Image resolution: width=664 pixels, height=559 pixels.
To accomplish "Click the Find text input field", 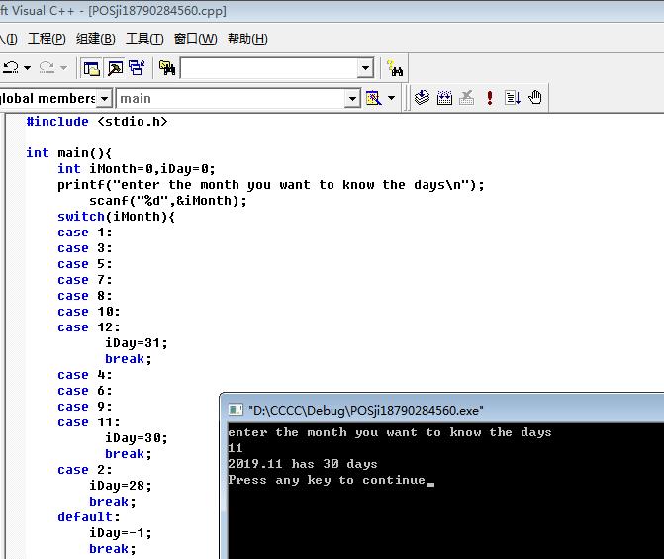I will tap(269, 67).
